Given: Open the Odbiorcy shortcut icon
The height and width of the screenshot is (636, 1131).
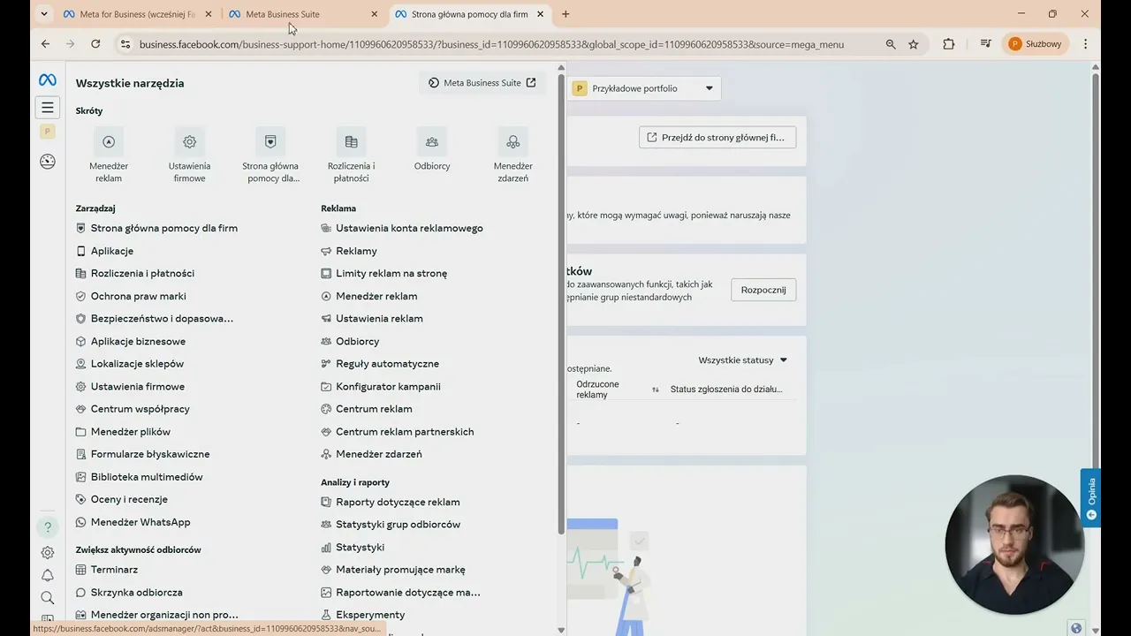Looking at the screenshot, I should [432, 141].
